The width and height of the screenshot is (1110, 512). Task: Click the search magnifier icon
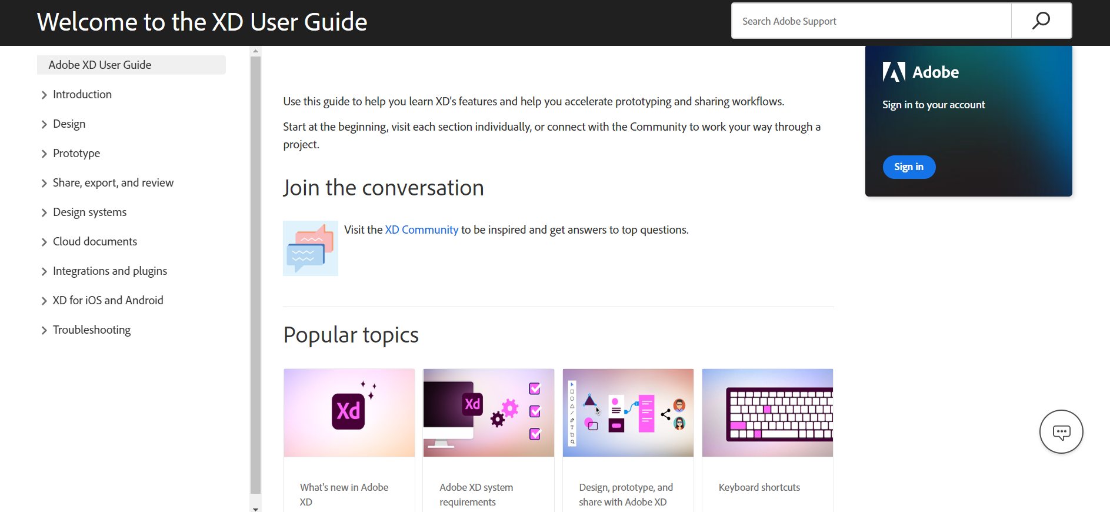click(1041, 20)
